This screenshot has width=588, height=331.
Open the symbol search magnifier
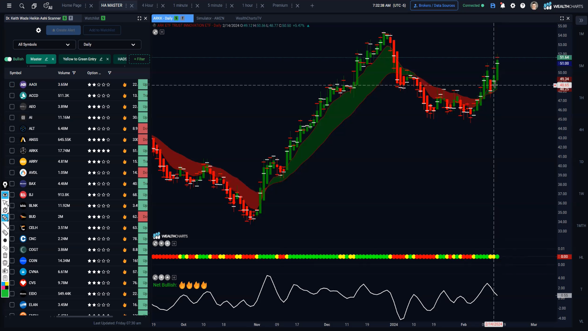[x=22, y=6]
